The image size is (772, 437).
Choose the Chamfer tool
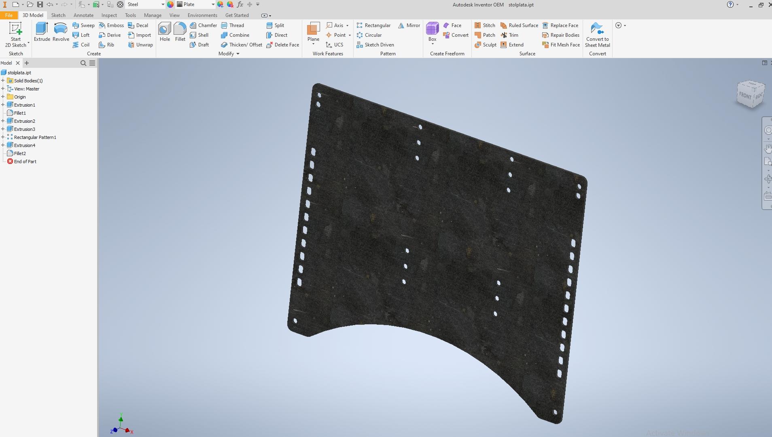[x=203, y=25]
